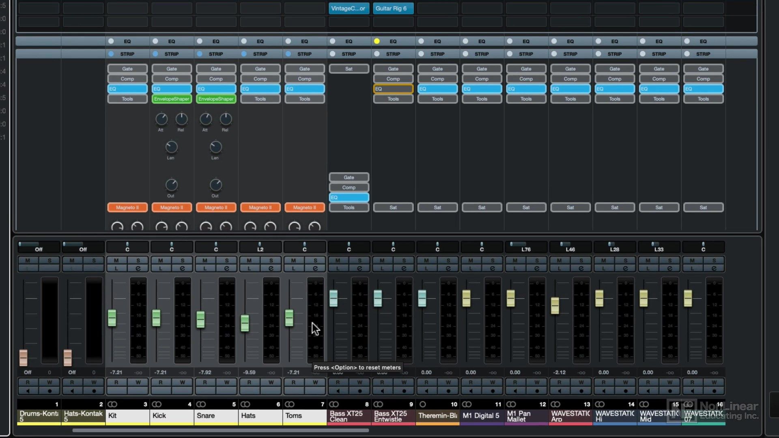Open channel settings 'e' for Kick
The image size is (779, 438).
coord(182,268)
